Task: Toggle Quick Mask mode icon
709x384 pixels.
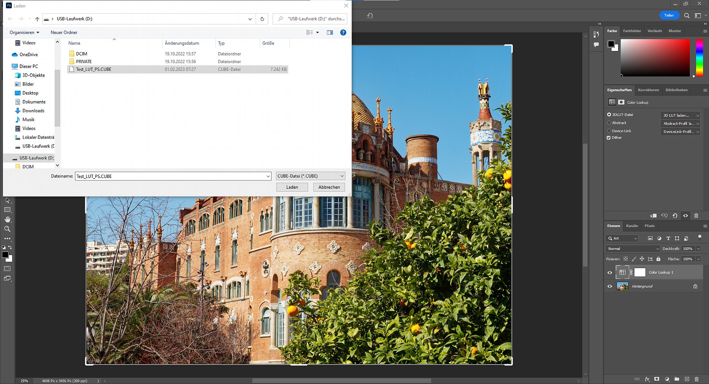Action: tap(7, 269)
